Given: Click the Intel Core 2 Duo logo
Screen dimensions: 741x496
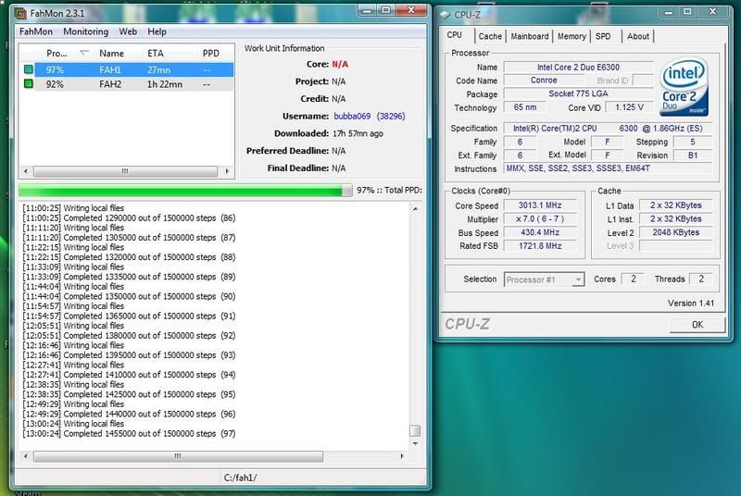Looking at the screenshot, I should 684,87.
